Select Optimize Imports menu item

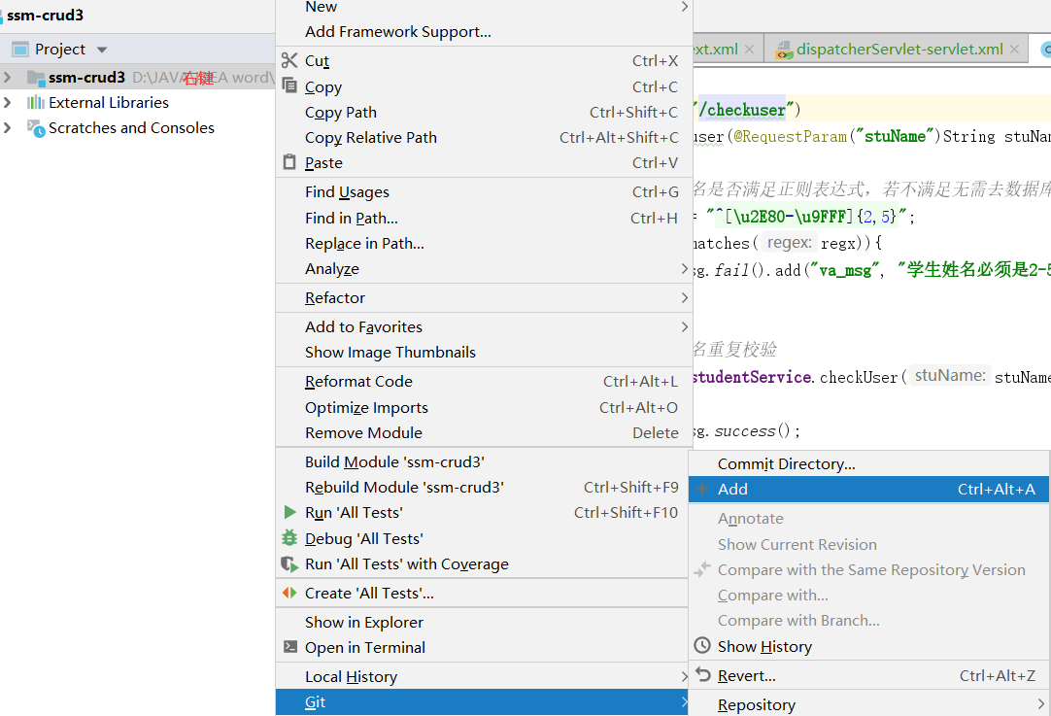482,408
